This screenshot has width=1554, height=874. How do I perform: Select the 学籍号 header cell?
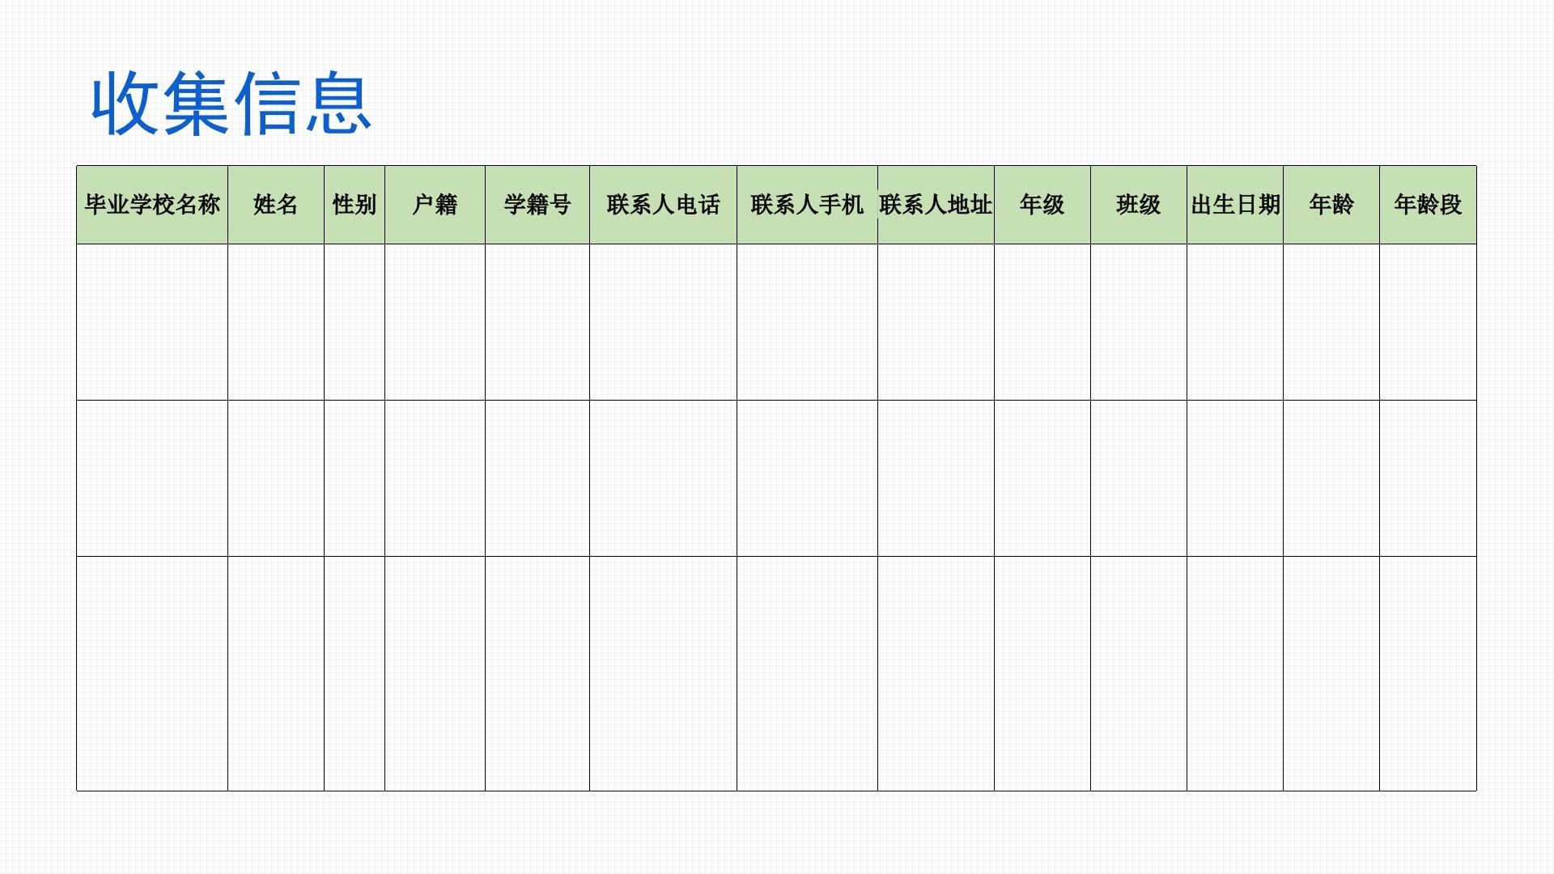click(x=537, y=205)
